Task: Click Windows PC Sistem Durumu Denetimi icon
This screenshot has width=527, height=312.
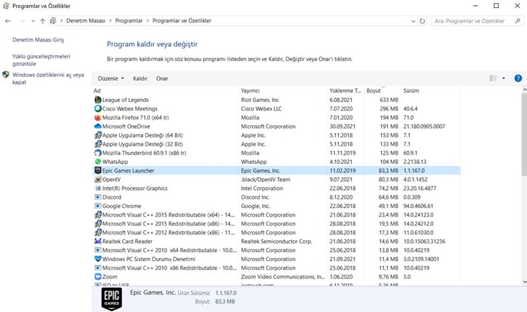Action: coord(97,259)
